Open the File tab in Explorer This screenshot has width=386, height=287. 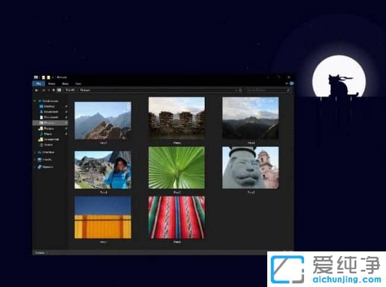click(x=39, y=84)
